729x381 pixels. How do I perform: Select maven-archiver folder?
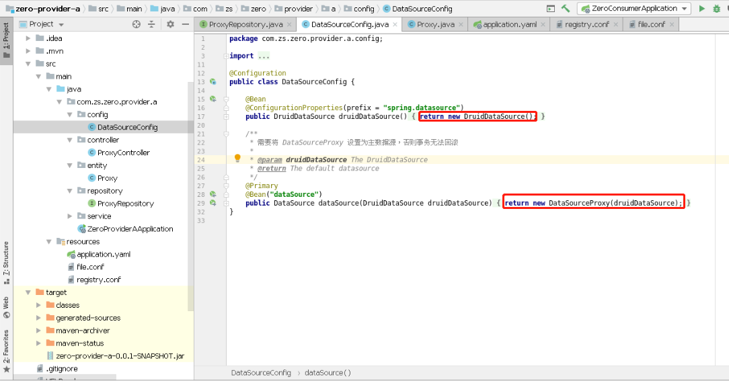(77, 331)
